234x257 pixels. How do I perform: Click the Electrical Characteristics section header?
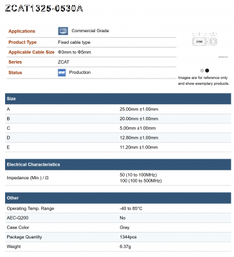(x=118, y=164)
